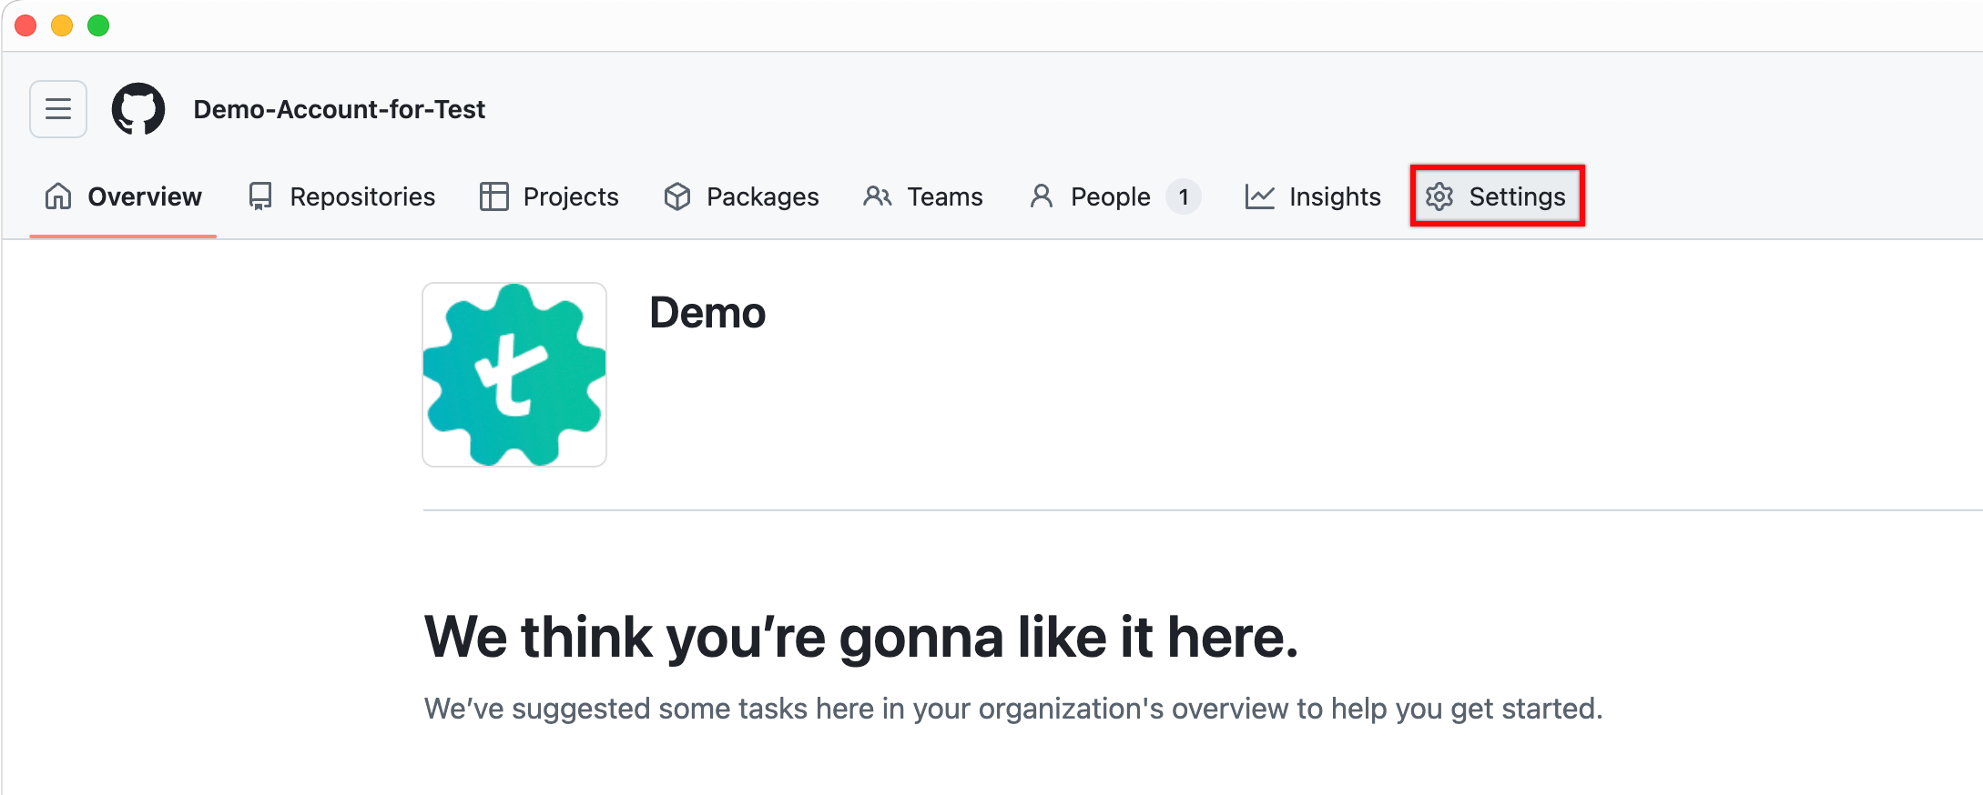Click the Demo organization avatar image

coord(514,375)
